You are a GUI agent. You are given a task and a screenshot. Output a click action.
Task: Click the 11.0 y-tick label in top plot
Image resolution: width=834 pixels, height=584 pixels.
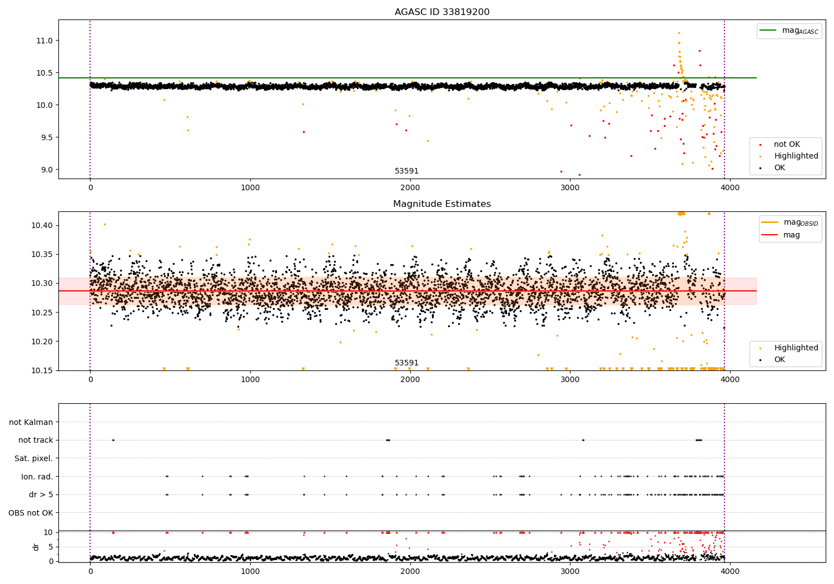[45, 41]
